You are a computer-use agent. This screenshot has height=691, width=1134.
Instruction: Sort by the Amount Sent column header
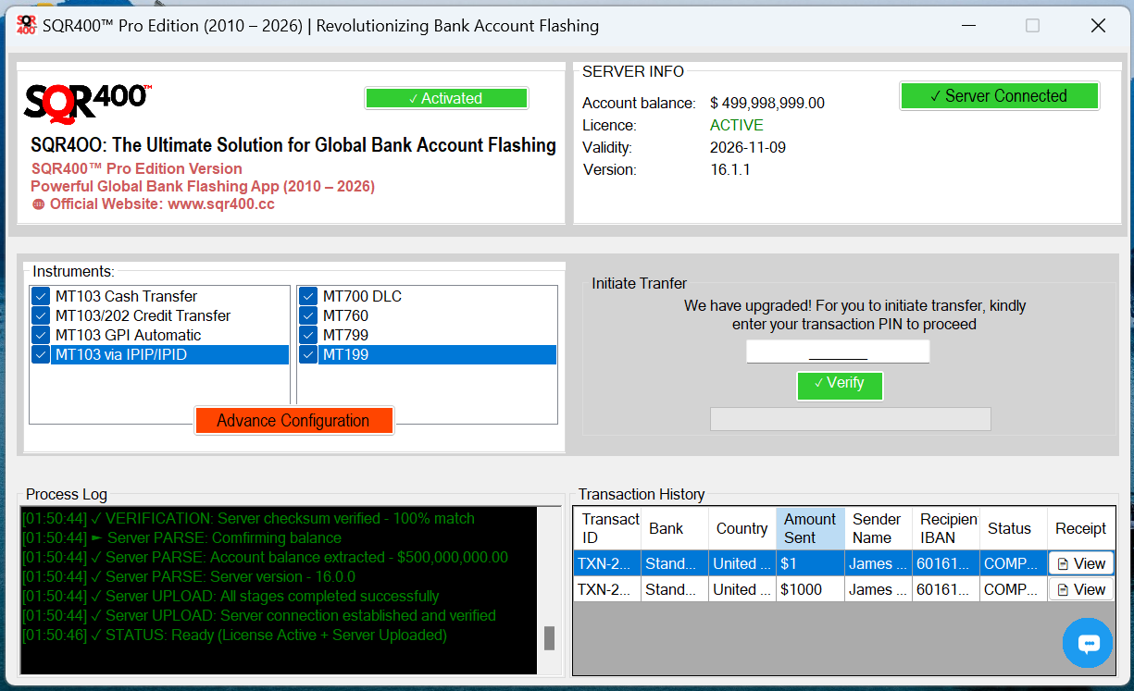(810, 528)
